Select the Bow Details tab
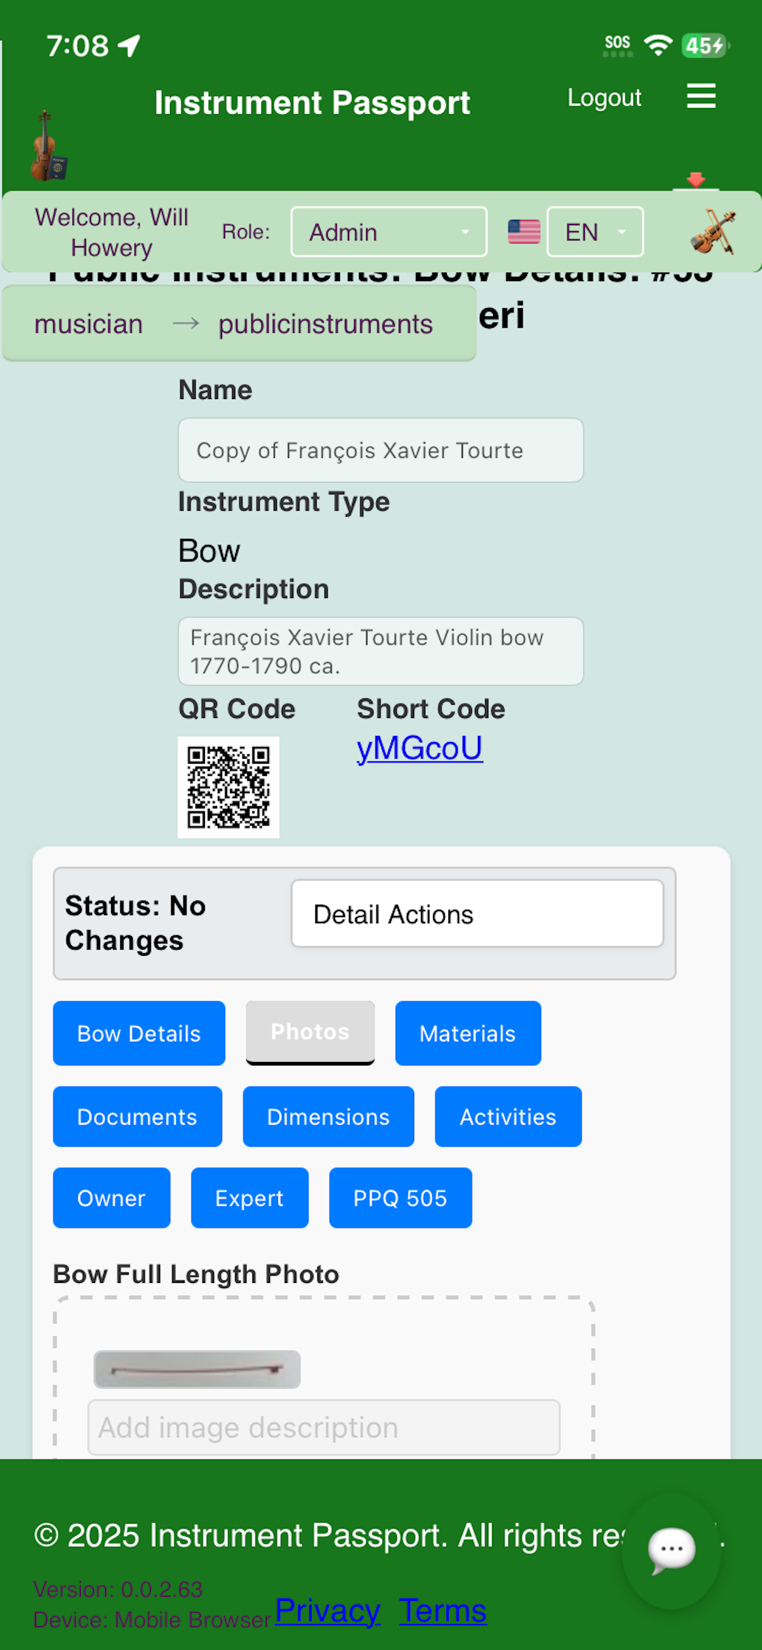 tap(139, 1034)
